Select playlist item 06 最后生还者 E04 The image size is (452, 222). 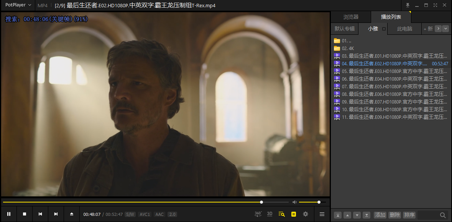[x=391, y=79]
